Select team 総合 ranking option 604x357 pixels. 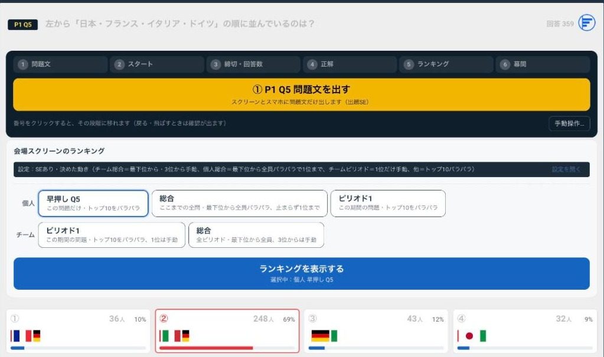256,235
